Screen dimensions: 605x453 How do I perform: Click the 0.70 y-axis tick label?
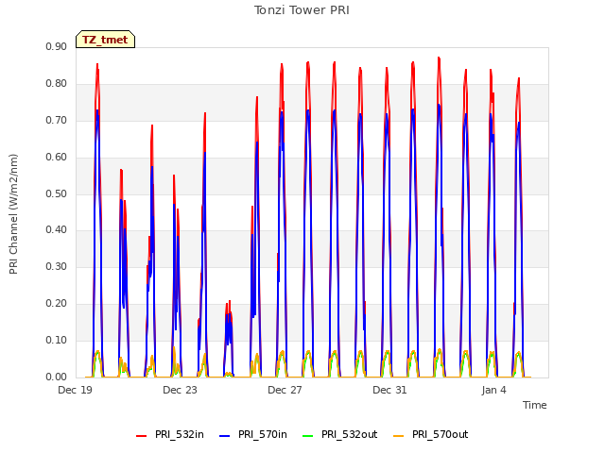click(x=57, y=120)
